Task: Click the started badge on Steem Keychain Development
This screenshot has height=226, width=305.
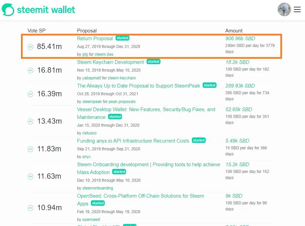Action: (153, 62)
